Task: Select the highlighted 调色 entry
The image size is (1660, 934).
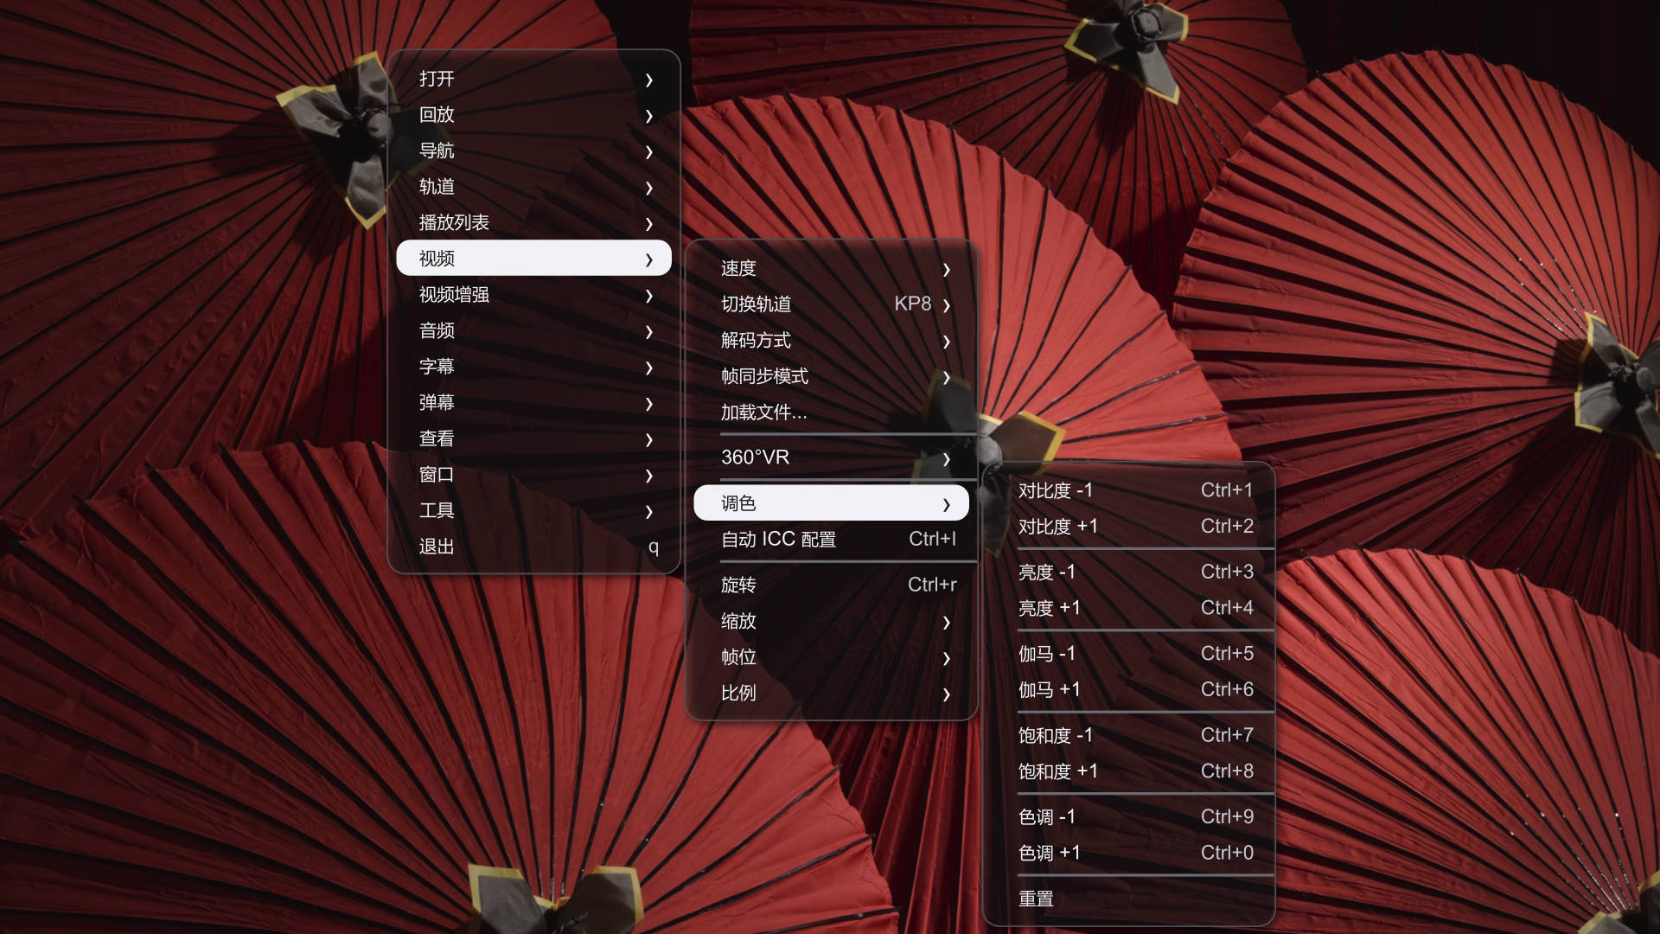Action: tap(831, 503)
